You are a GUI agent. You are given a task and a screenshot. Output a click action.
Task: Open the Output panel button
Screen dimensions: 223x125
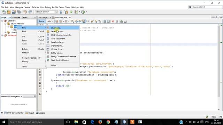pyautogui.click(x=30, y=113)
